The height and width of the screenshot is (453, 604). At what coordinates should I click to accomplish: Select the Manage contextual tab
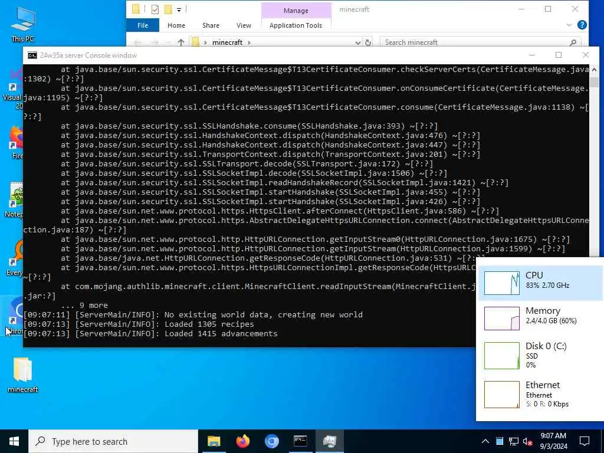tap(296, 11)
